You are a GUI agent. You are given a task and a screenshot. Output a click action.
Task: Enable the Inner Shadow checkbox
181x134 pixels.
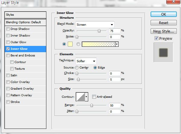pos(8,35)
